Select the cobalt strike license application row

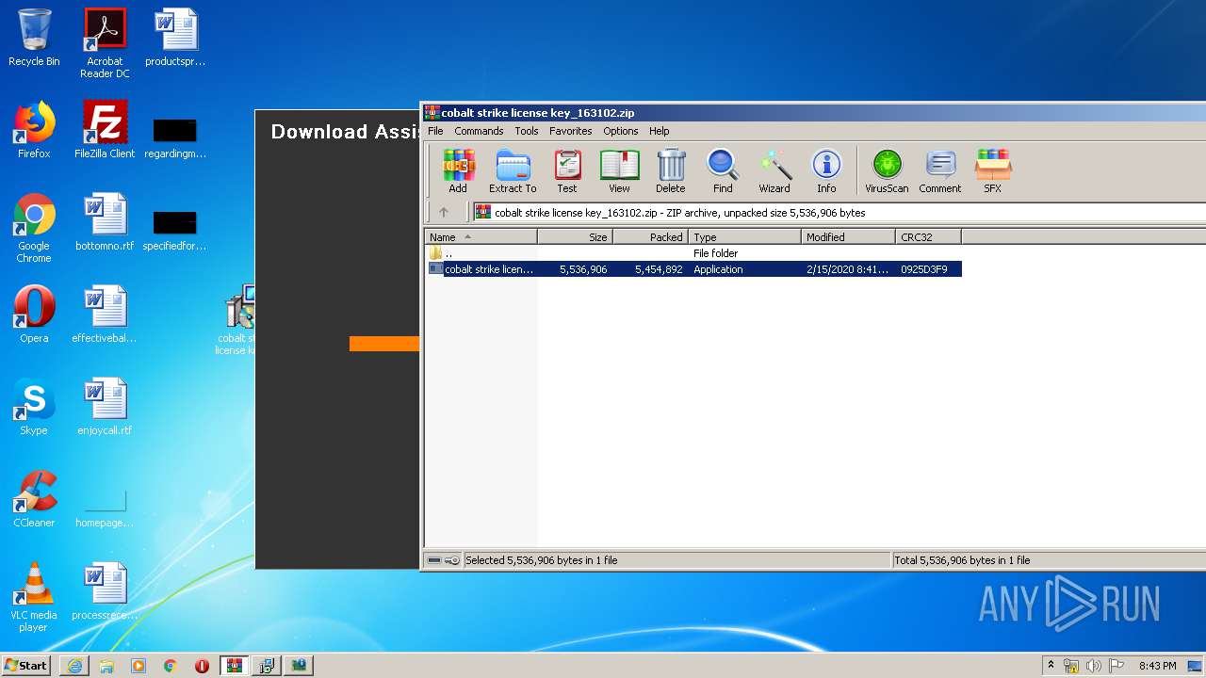693,269
